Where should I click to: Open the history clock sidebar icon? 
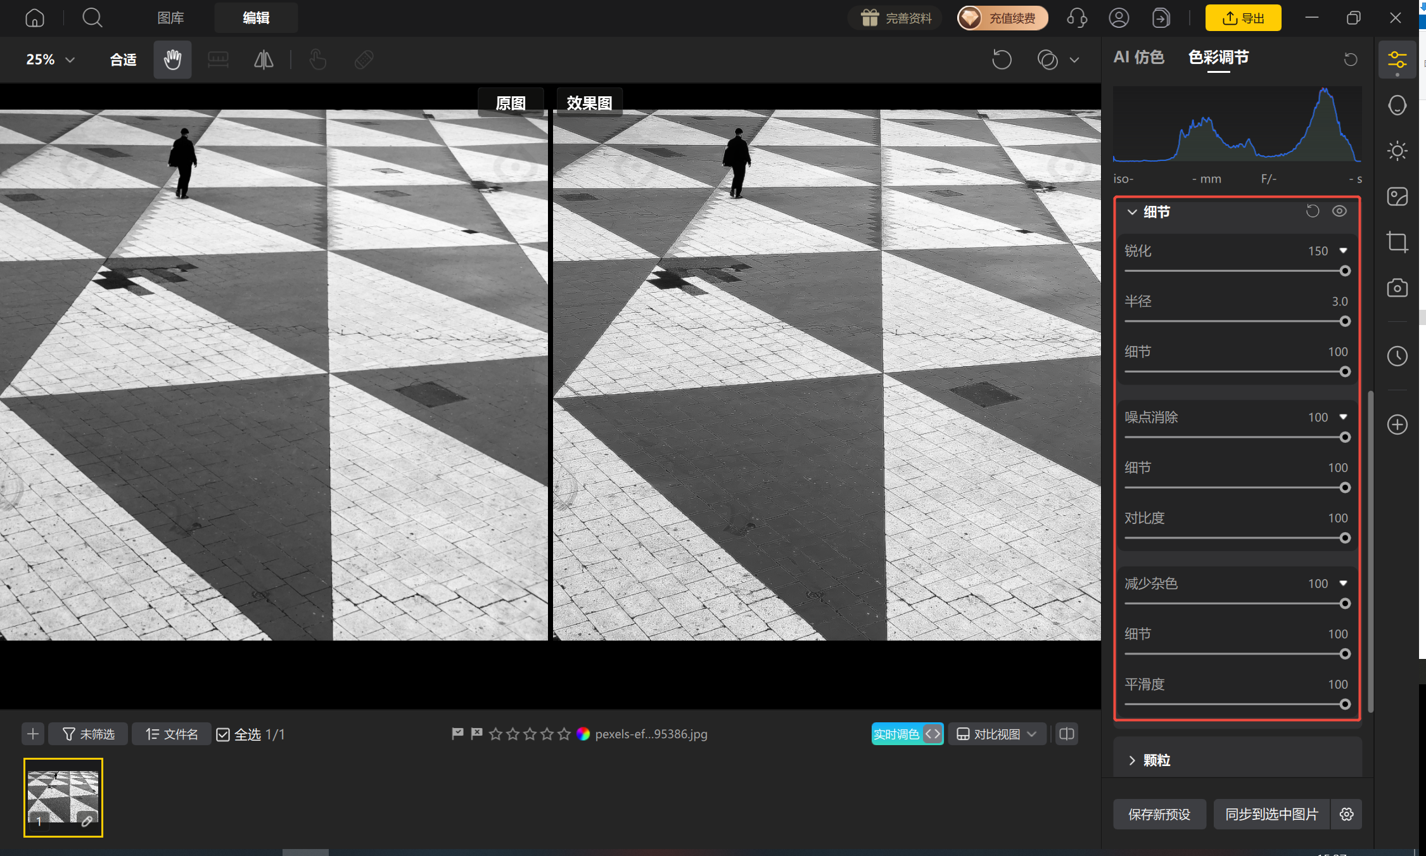1397,356
